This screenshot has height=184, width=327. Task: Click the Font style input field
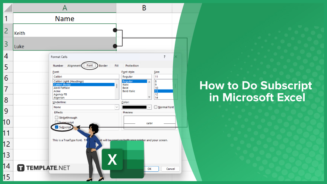click(x=137, y=77)
